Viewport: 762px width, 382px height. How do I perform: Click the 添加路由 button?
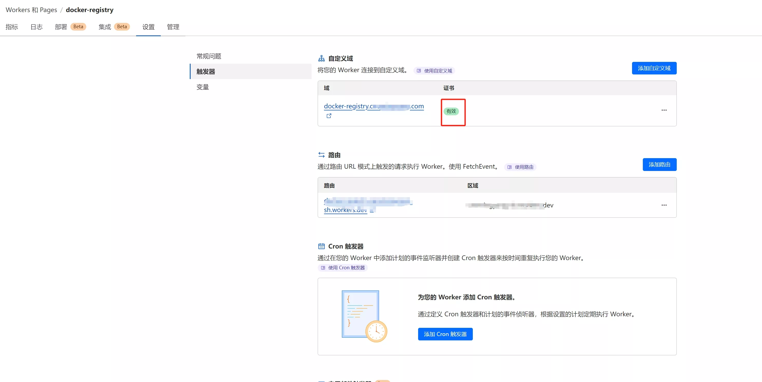pos(660,165)
